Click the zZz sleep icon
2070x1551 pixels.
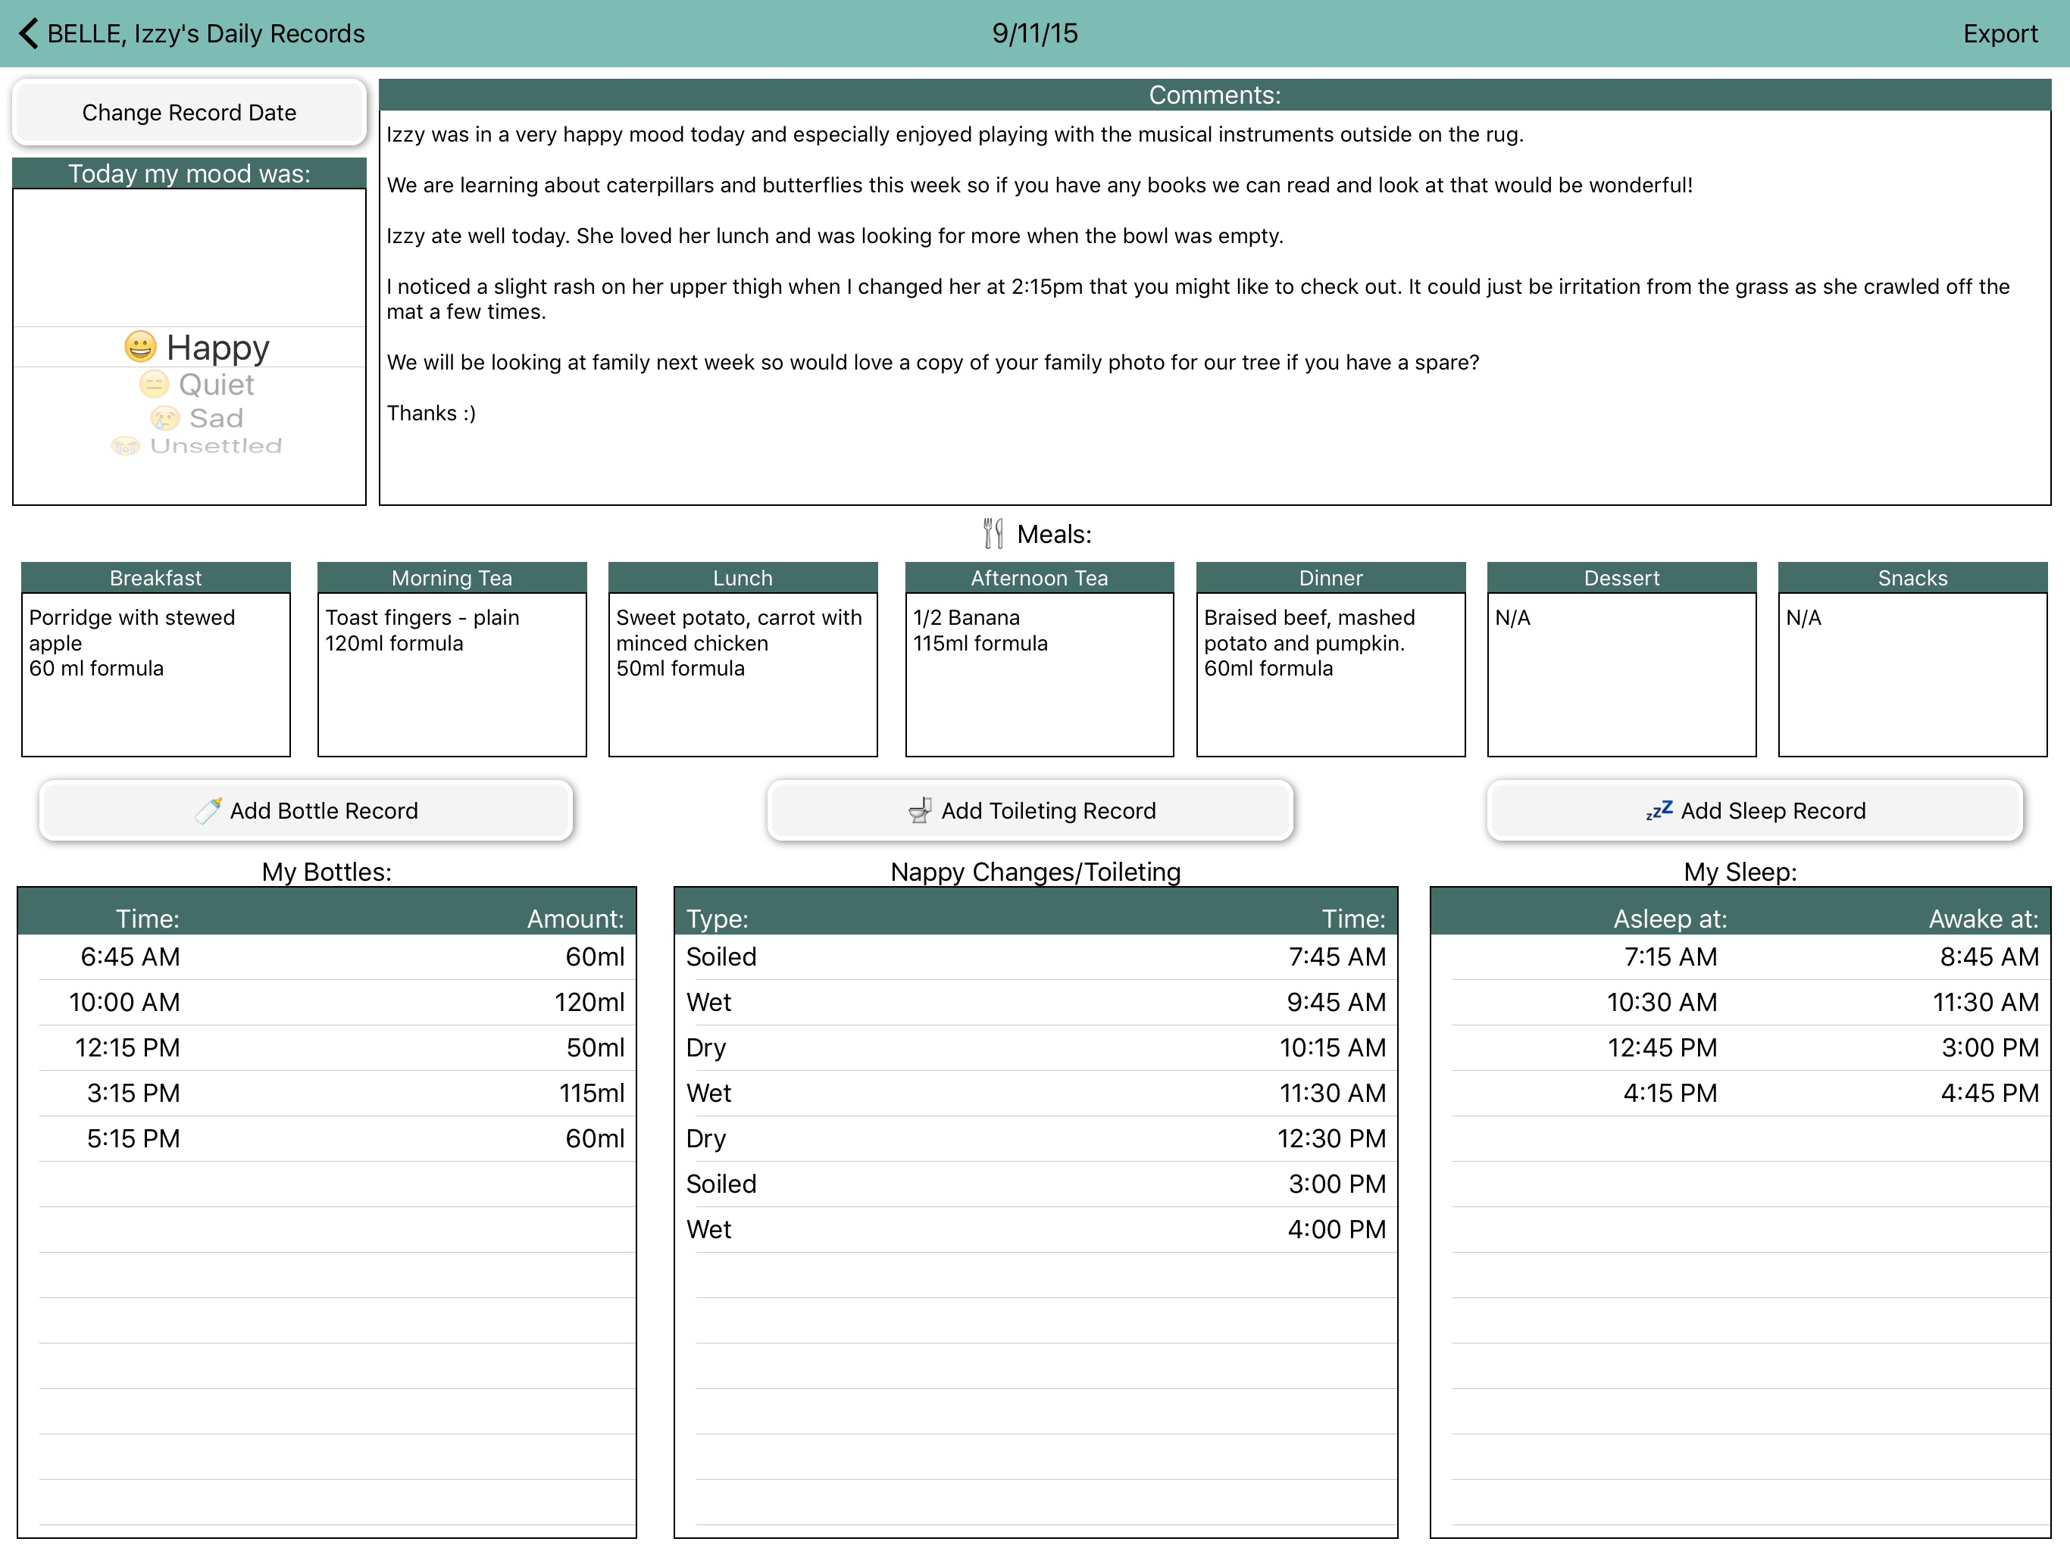1659,810
